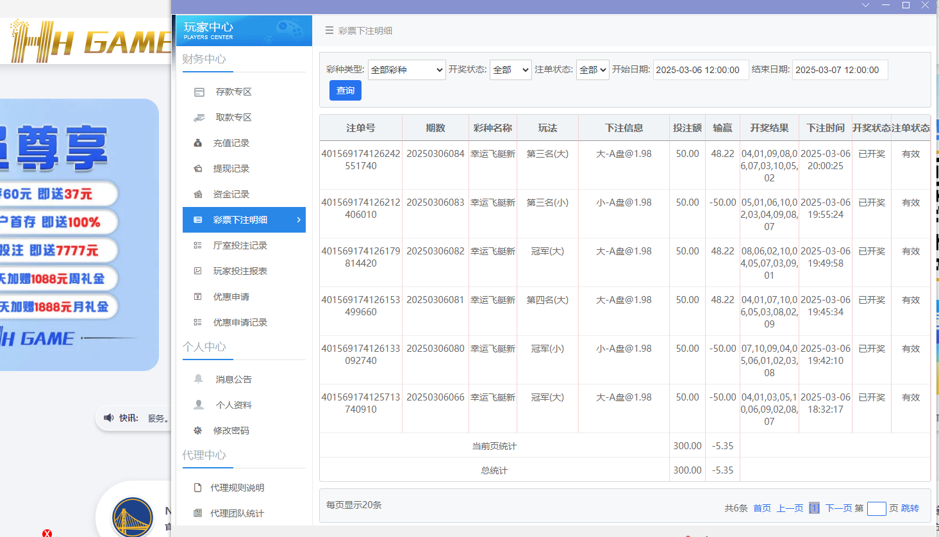Click the deposit zone (存款专区) icon

click(x=199, y=92)
